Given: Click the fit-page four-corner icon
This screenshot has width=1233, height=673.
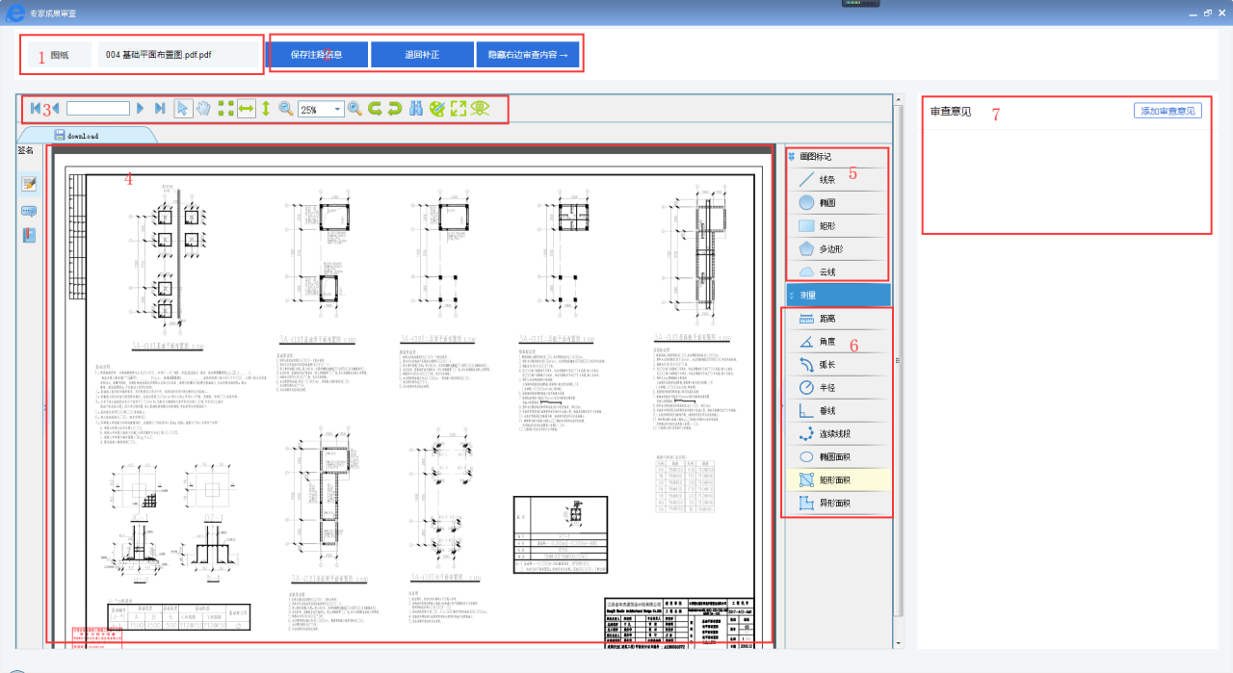Looking at the screenshot, I should 226,109.
